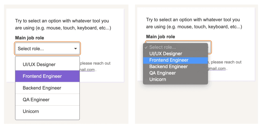Viewport: 262px width, 130px height.
Task: Select blue highlighted Frontend Engineer option
Action: (169, 60)
